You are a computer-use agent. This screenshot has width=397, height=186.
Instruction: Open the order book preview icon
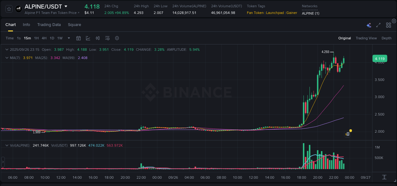(347, 134)
